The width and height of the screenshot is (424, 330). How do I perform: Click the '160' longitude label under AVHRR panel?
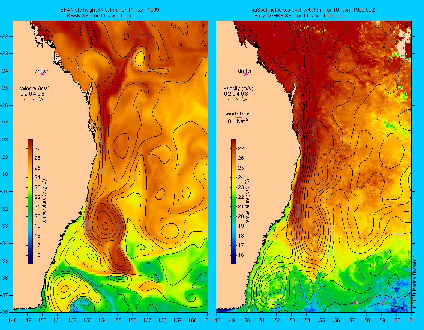(x=396, y=320)
